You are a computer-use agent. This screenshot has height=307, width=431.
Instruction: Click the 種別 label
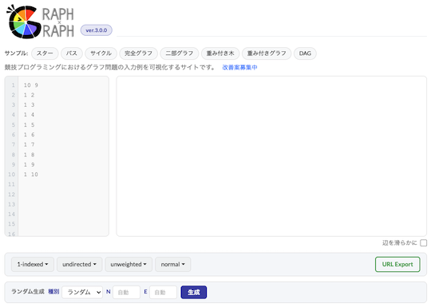click(53, 292)
